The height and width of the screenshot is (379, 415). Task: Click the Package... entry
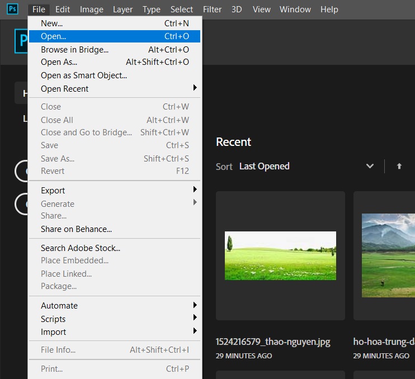click(115, 286)
